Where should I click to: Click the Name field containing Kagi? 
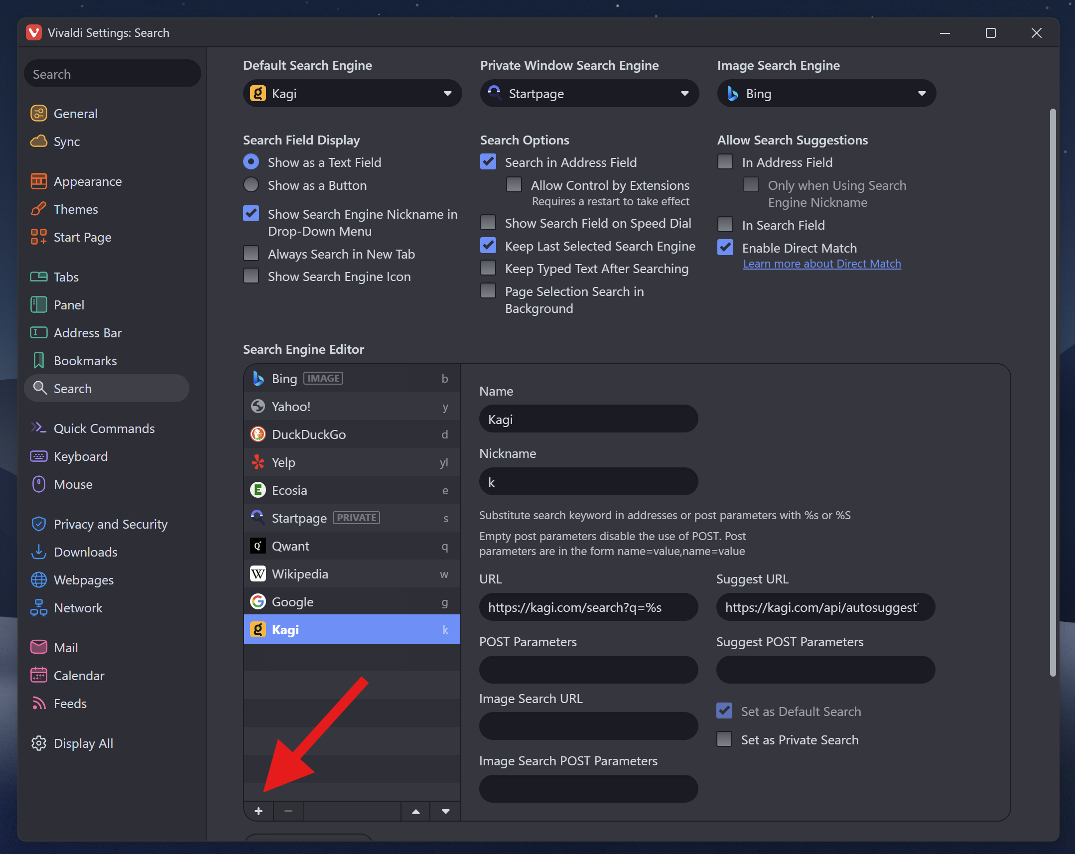click(588, 419)
